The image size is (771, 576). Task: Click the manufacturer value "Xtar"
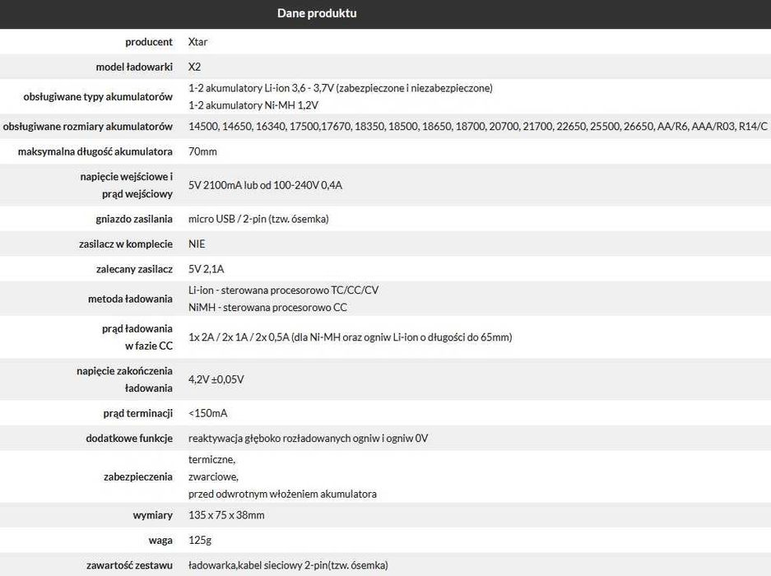click(197, 42)
